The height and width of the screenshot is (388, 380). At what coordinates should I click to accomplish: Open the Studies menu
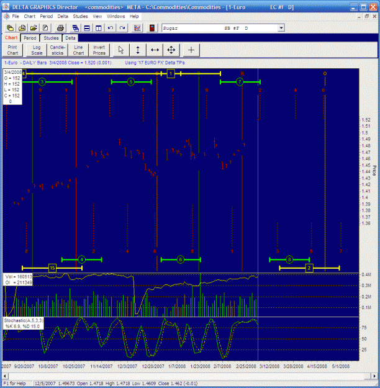(x=80, y=16)
